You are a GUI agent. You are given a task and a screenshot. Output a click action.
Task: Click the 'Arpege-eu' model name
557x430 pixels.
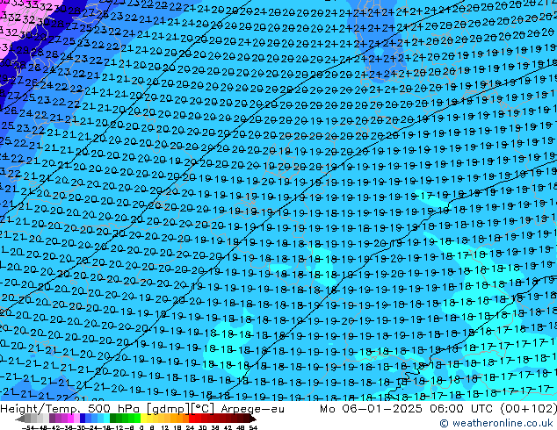252,409
